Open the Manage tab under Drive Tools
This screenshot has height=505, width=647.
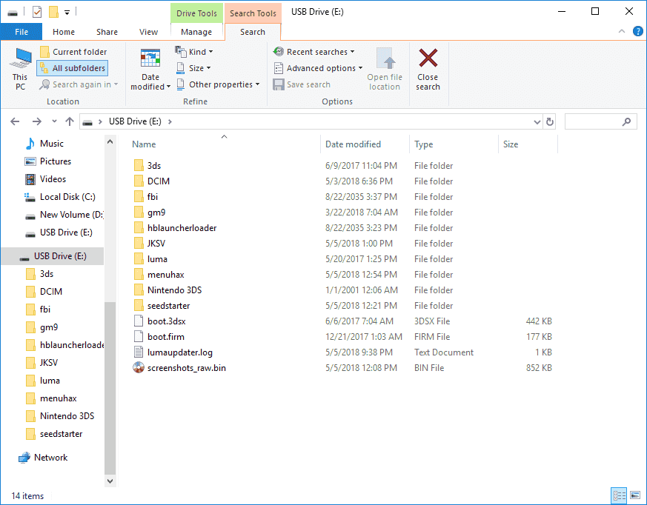[x=196, y=32]
